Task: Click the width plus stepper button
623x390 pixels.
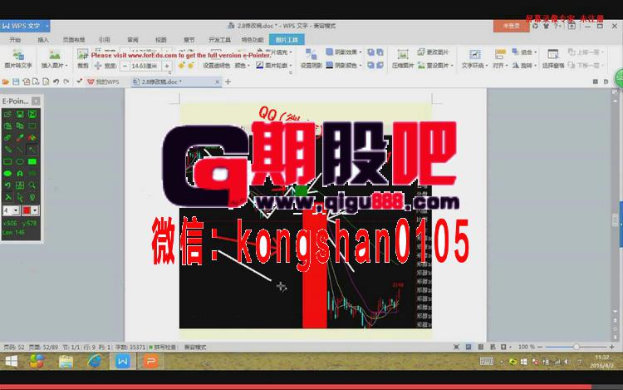Action: point(167,66)
